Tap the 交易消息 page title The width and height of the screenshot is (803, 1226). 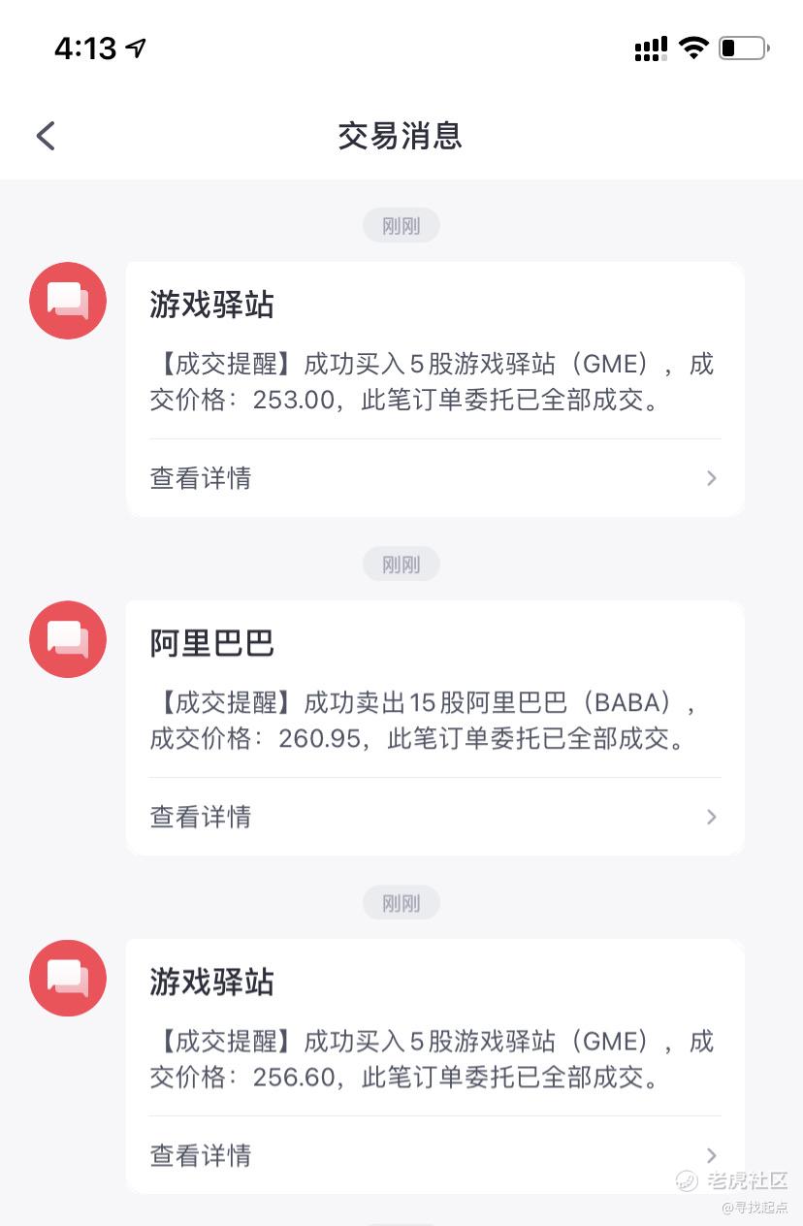pyautogui.click(x=401, y=136)
